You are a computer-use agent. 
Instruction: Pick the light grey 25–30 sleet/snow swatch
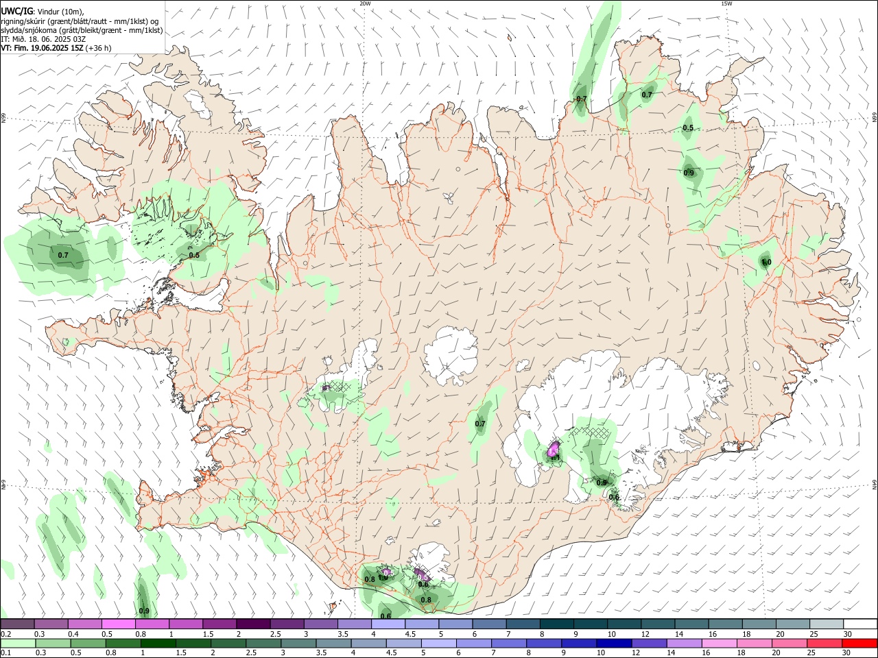[826, 624]
